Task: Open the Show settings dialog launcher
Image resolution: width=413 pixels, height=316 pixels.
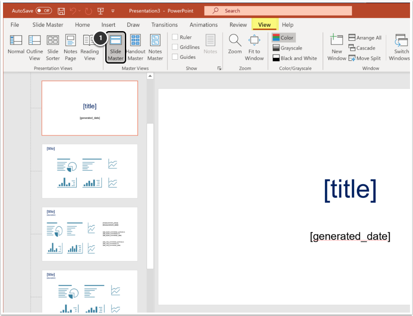Action: pyautogui.click(x=219, y=67)
